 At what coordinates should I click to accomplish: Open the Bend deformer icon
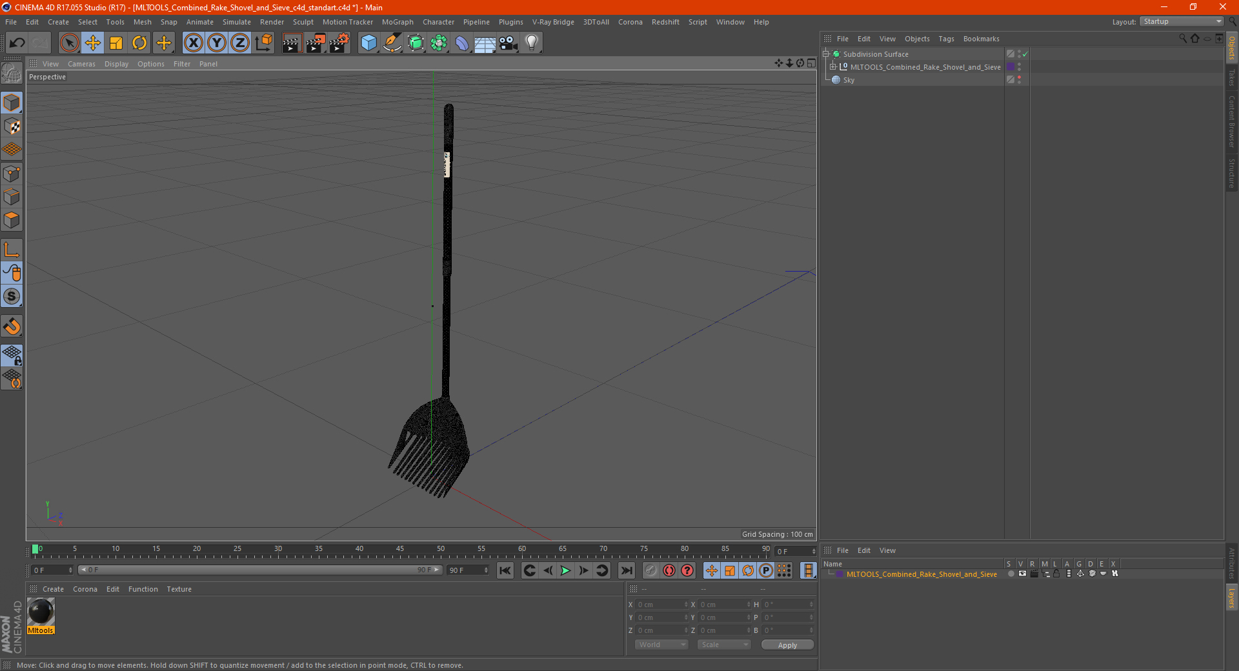click(x=462, y=43)
